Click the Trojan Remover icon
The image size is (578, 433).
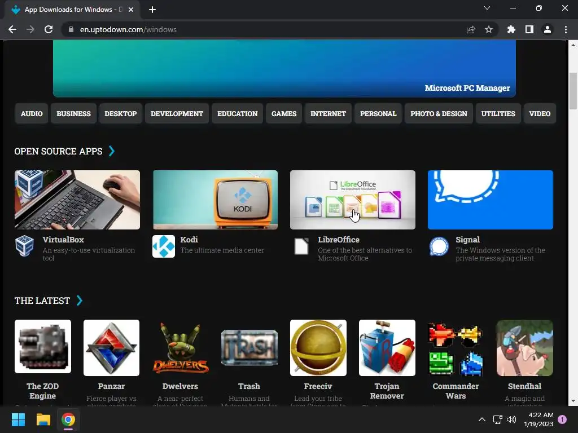[x=387, y=347]
